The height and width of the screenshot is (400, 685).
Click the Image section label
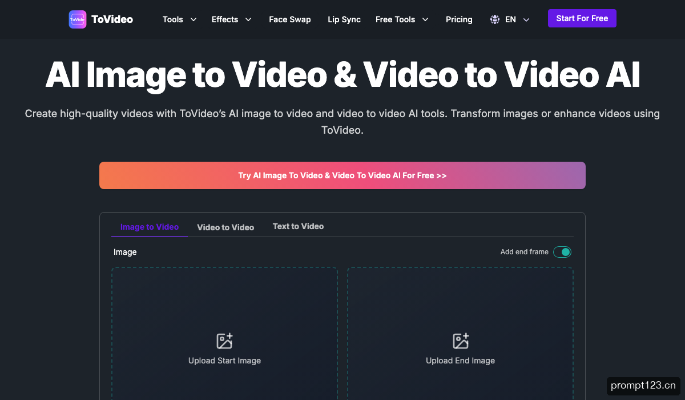click(125, 252)
